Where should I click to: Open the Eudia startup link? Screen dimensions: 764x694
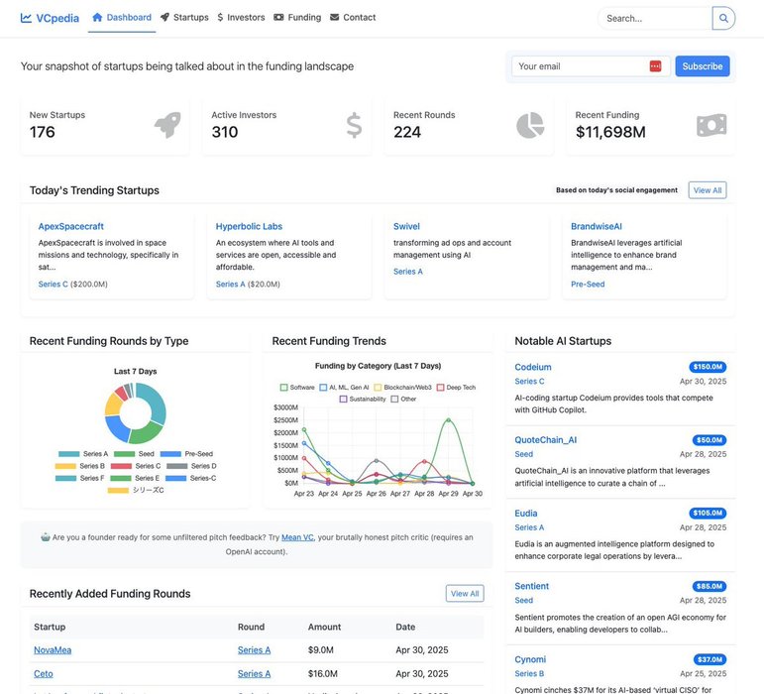[526, 514]
